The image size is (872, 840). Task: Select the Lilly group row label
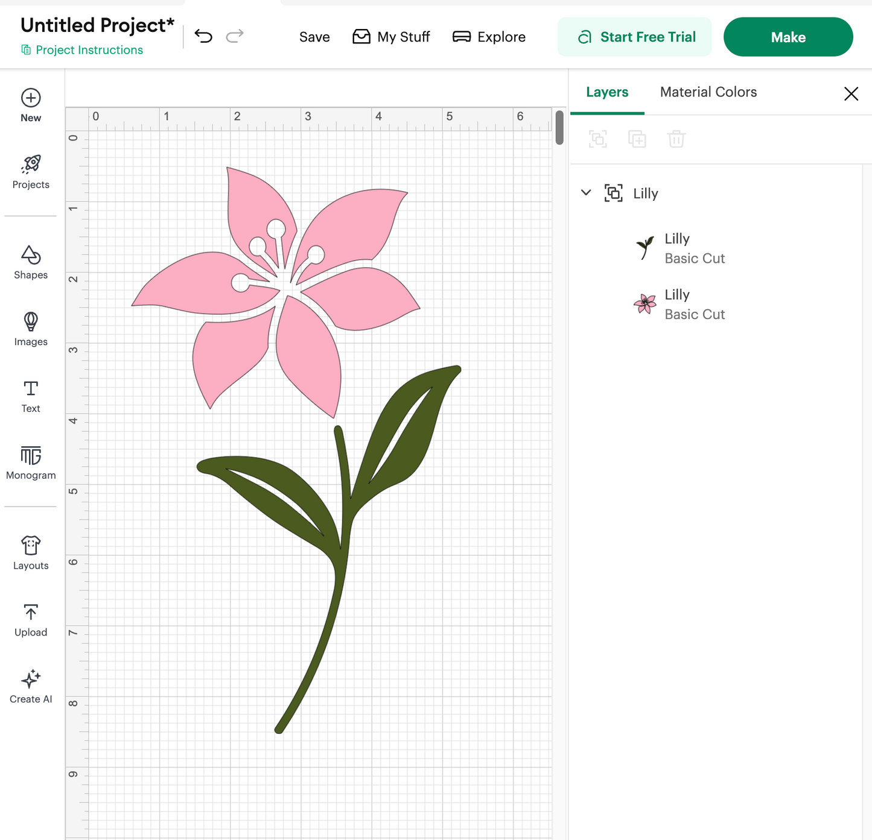(x=646, y=194)
